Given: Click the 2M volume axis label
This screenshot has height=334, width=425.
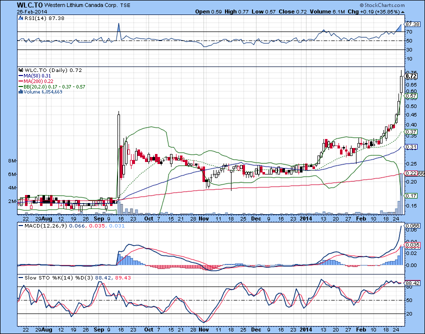Looking at the screenshot, I should tap(12, 201).
